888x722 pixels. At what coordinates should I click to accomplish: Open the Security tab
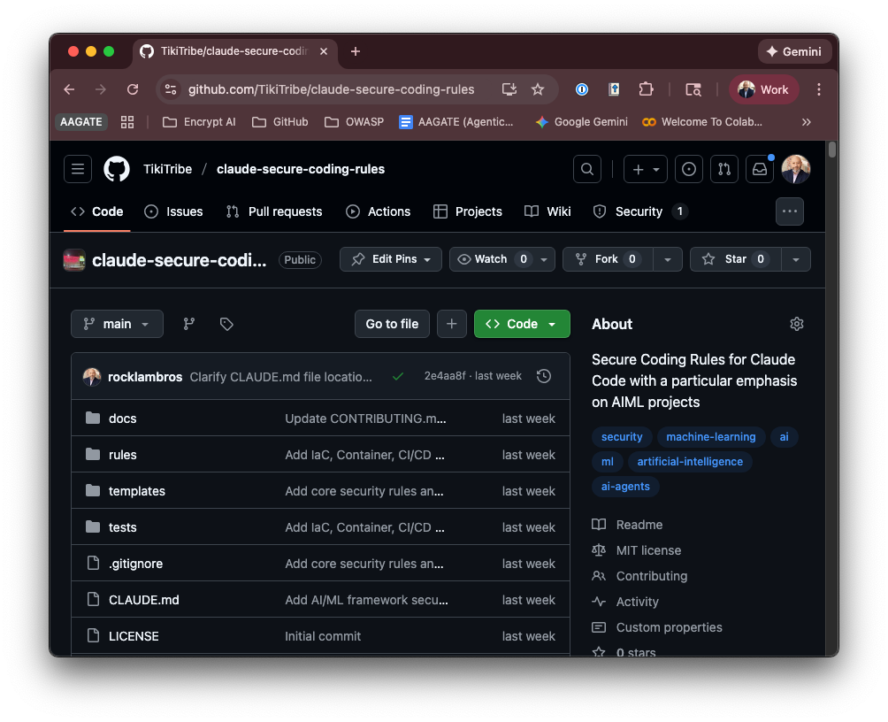[640, 211]
